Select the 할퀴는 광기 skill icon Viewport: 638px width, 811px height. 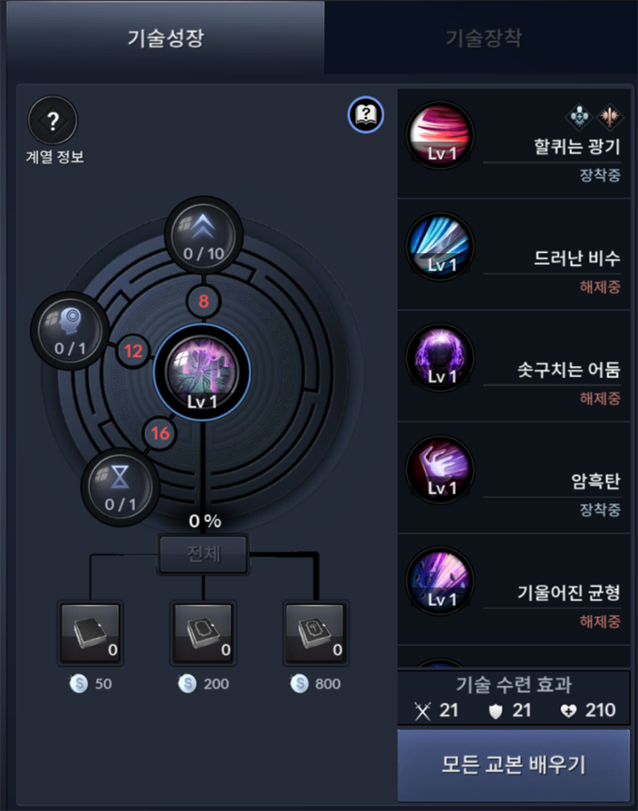(440, 136)
